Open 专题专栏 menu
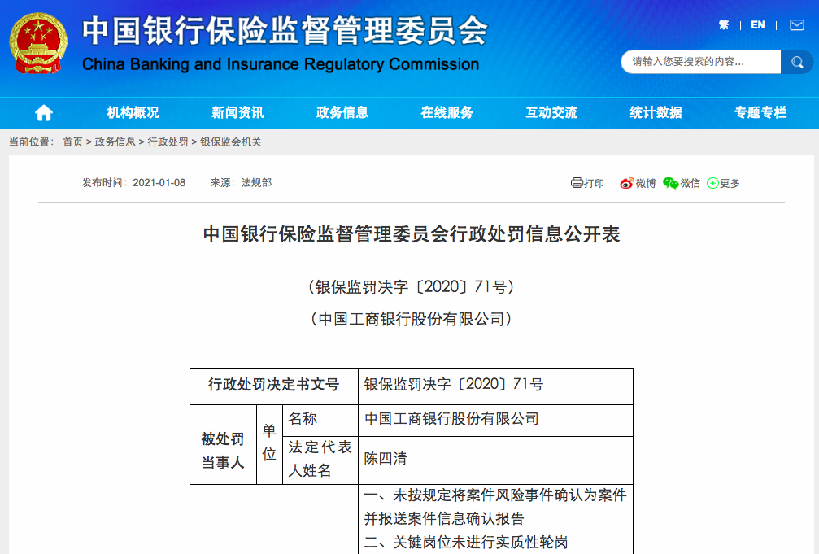 pyautogui.click(x=760, y=112)
